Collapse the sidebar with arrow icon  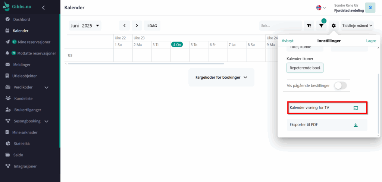[x=43, y=7]
